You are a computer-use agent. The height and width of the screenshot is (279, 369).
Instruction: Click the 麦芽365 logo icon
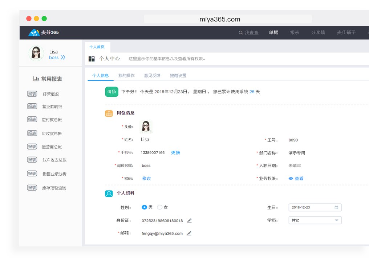coord(34,32)
